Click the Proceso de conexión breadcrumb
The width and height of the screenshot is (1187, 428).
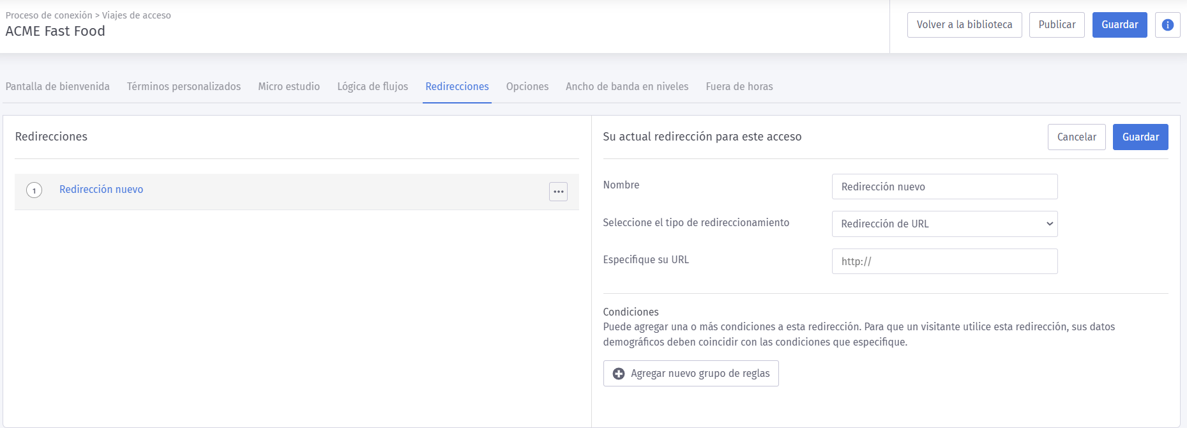pos(49,15)
